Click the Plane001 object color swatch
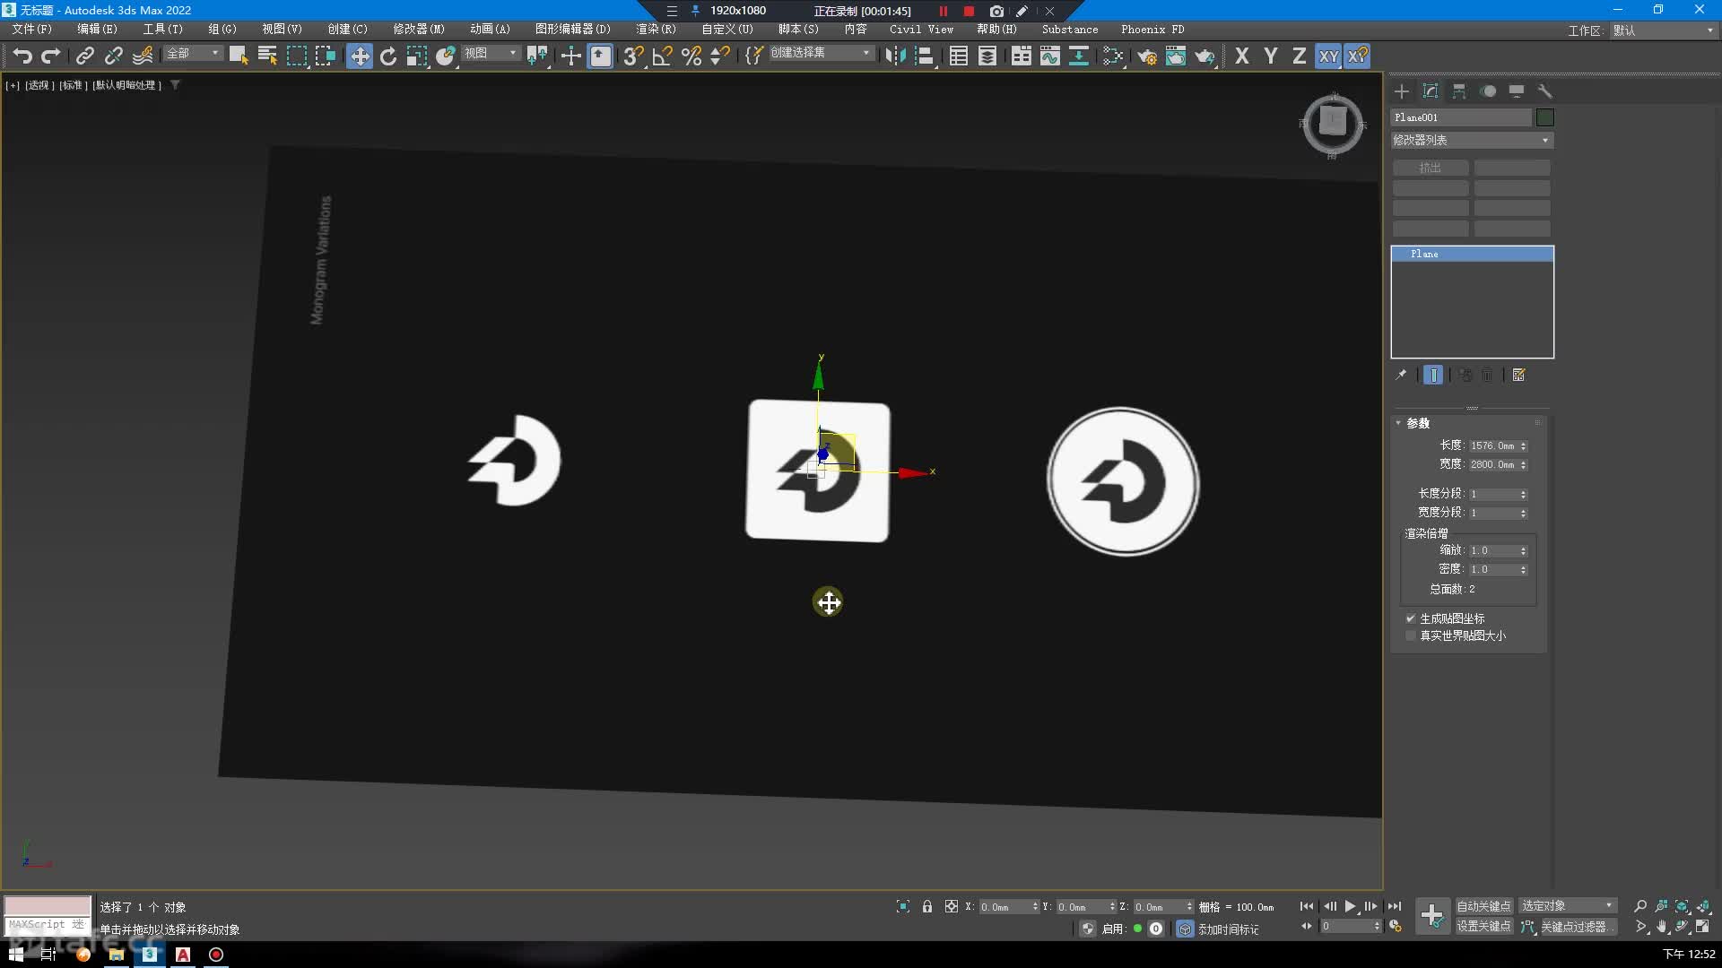The image size is (1722, 968). tap(1544, 117)
